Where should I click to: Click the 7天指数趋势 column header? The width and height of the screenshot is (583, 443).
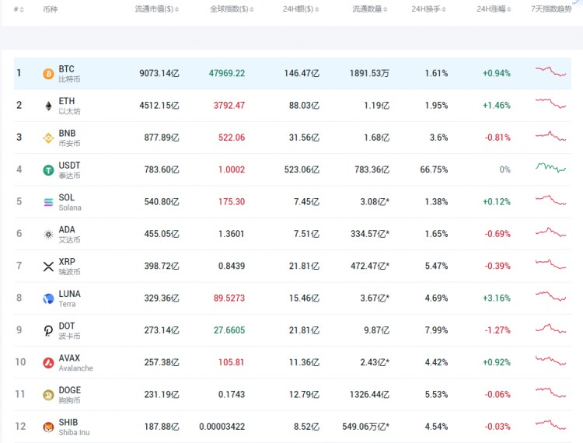pos(551,9)
